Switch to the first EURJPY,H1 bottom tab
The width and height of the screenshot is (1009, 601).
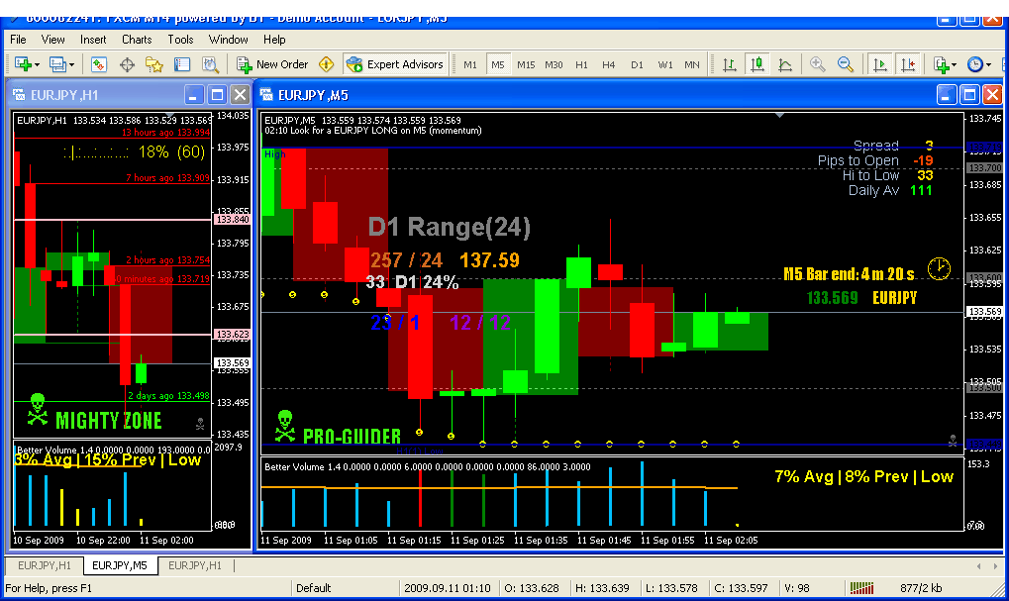(x=45, y=565)
